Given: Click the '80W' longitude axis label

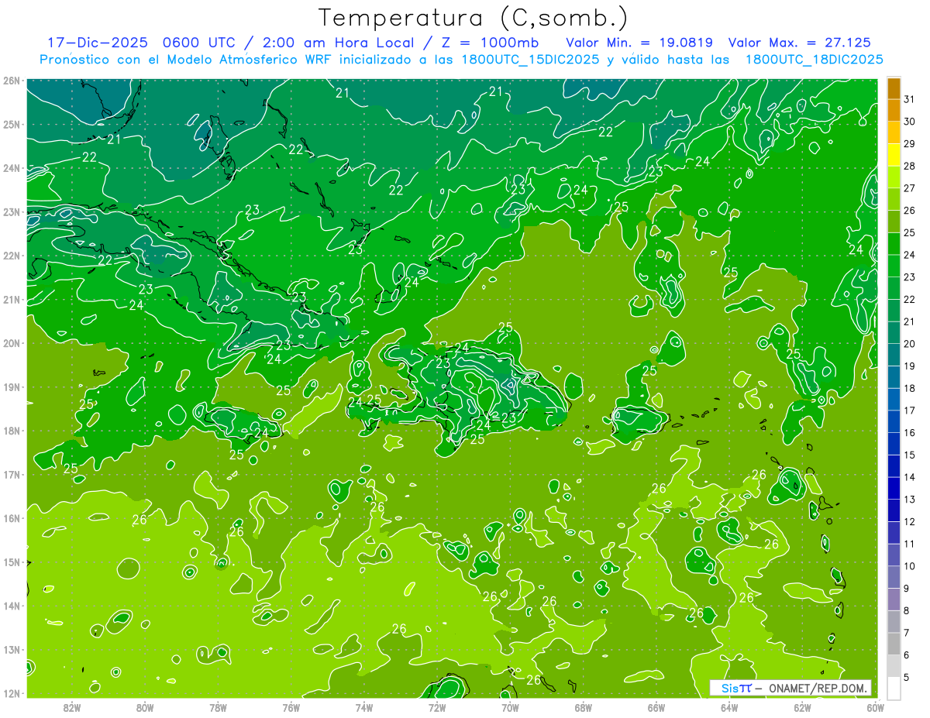Looking at the screenshot, I should [145, 706].
